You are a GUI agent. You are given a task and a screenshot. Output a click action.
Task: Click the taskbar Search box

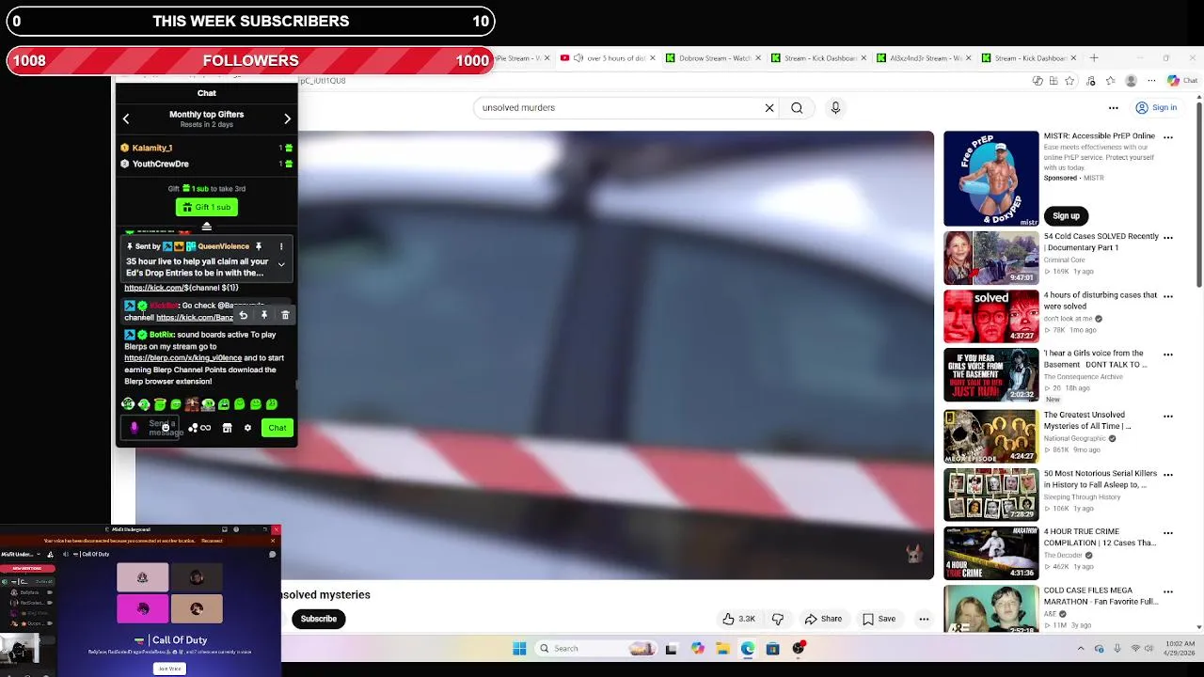(596, 648)
